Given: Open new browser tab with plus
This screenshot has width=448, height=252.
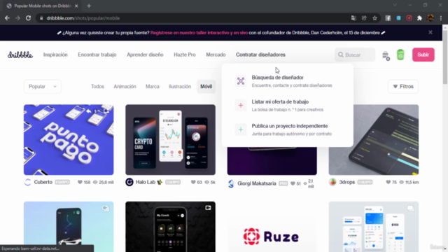Looking at the screenshot, I should point(89,6).
